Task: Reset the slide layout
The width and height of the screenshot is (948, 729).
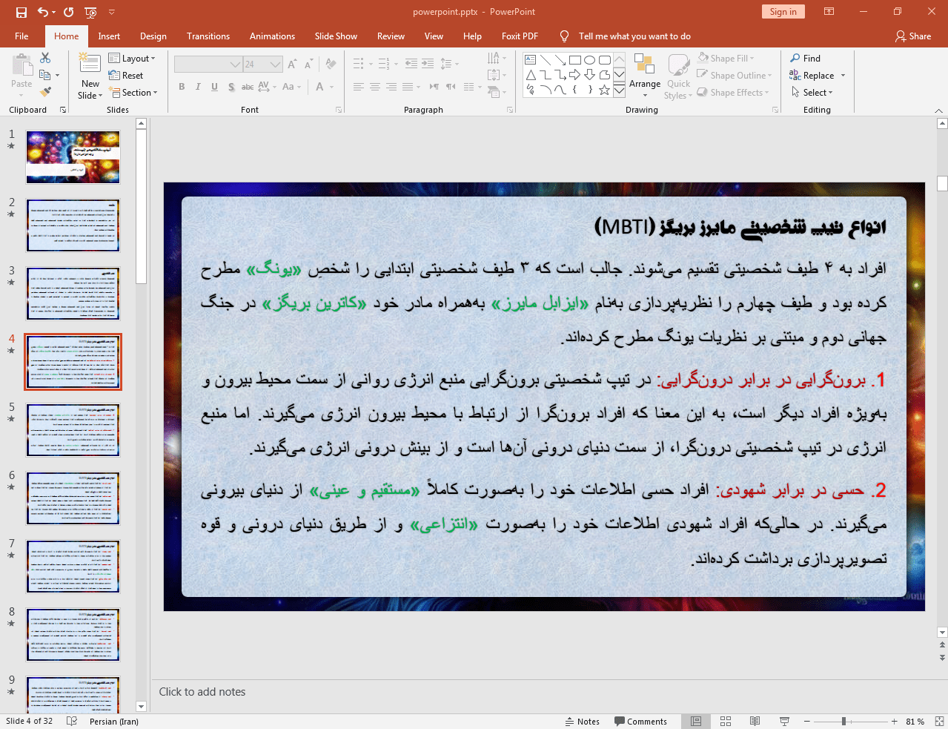Action: tap(126, 75)
